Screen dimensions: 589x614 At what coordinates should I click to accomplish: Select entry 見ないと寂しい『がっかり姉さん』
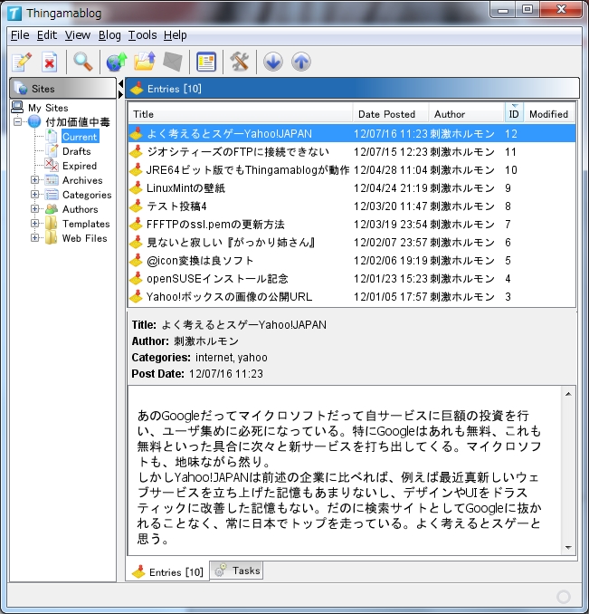231,243
